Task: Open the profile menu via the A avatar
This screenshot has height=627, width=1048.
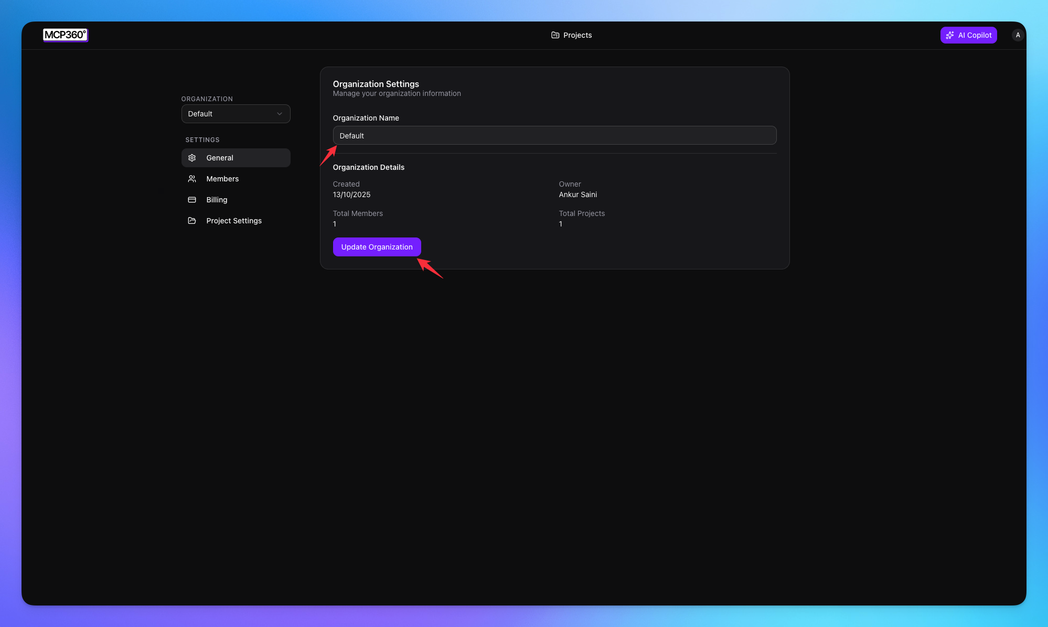Action: coord(1018,35)
